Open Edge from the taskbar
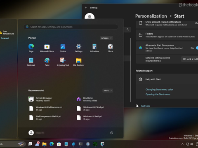Screen dimensions: 198x148 52,144
